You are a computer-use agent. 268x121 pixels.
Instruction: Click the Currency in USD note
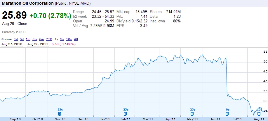pos(14,32)
